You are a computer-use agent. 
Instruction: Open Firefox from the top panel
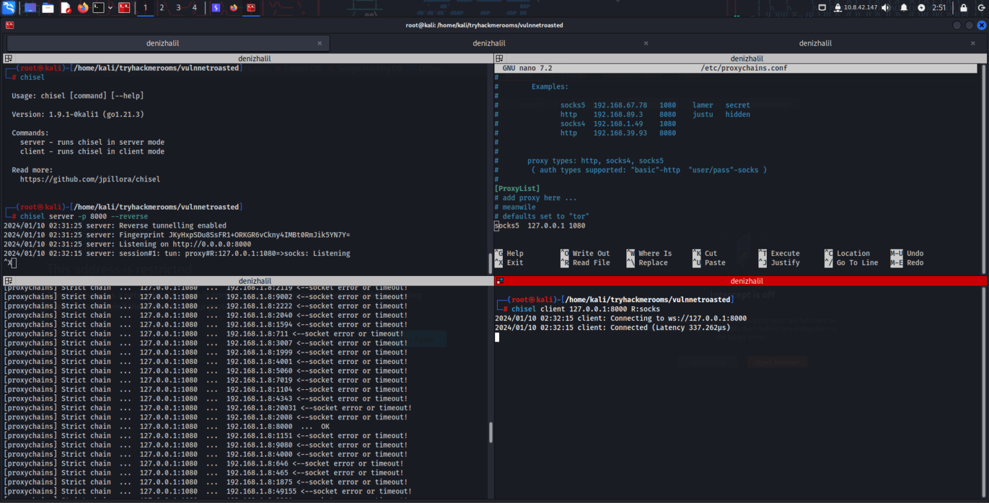[x=83, y=7]
